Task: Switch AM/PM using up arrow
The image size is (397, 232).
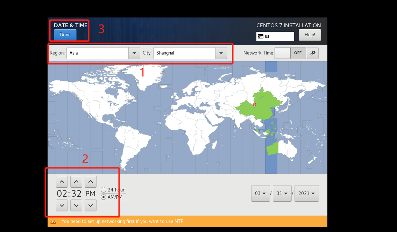Action: point(91,182)
